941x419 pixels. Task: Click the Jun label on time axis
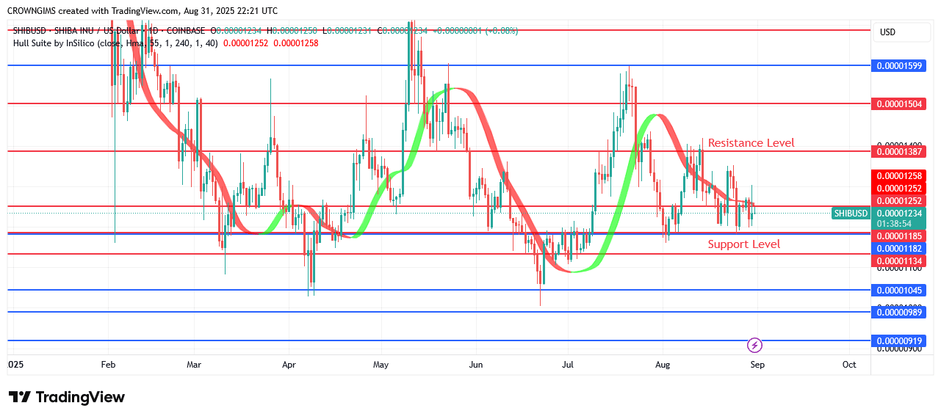pyautogui.click(x=476, y=364)
